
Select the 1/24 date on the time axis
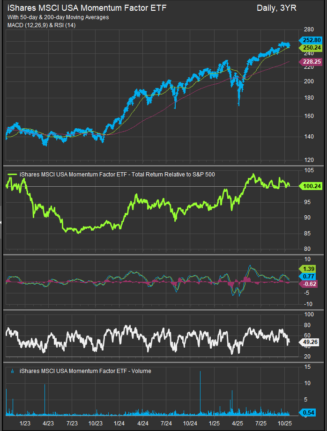(x=119, y=423)
